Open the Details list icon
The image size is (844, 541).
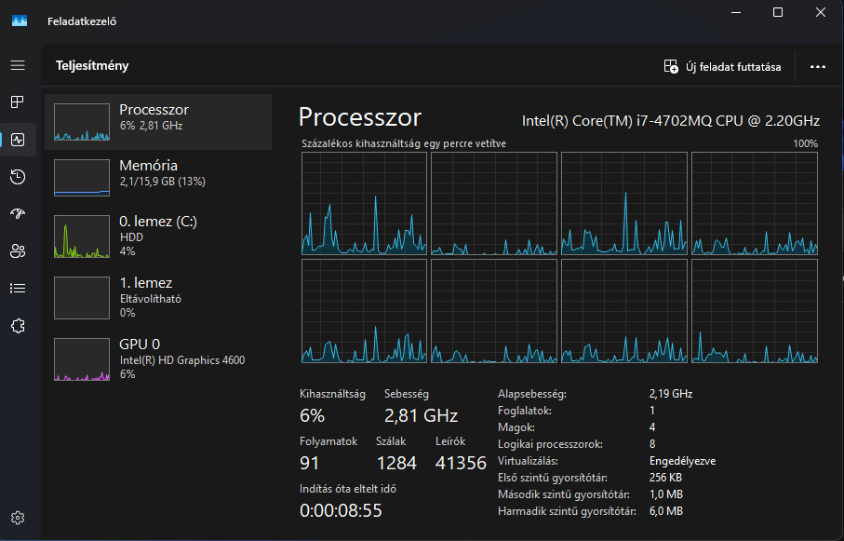tap(18, 288)
